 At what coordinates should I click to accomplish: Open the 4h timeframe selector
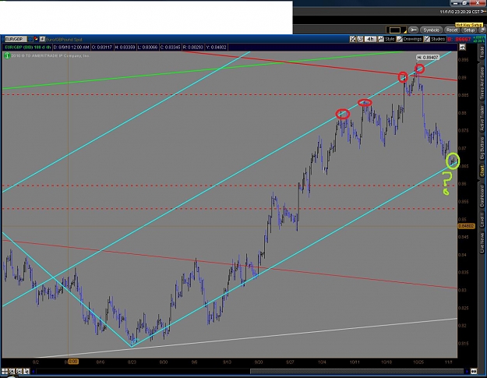point(370,39)
